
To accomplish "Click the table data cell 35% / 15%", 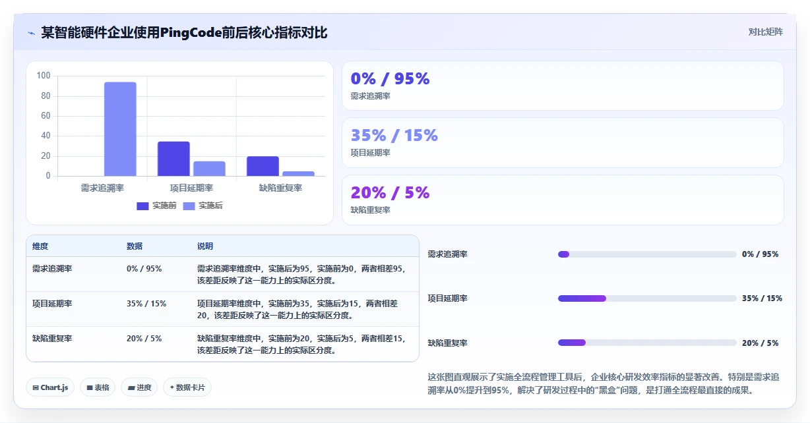I will (146, 304).
